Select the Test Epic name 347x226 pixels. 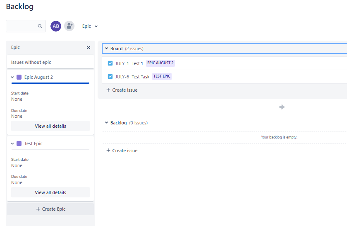34,143
